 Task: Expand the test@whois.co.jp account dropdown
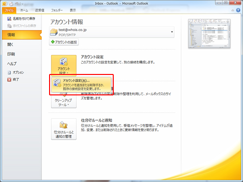[172, 32]
